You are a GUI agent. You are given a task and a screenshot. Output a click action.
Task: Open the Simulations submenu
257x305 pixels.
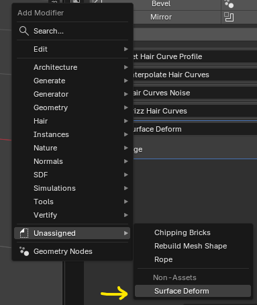(x=72, y=188)
